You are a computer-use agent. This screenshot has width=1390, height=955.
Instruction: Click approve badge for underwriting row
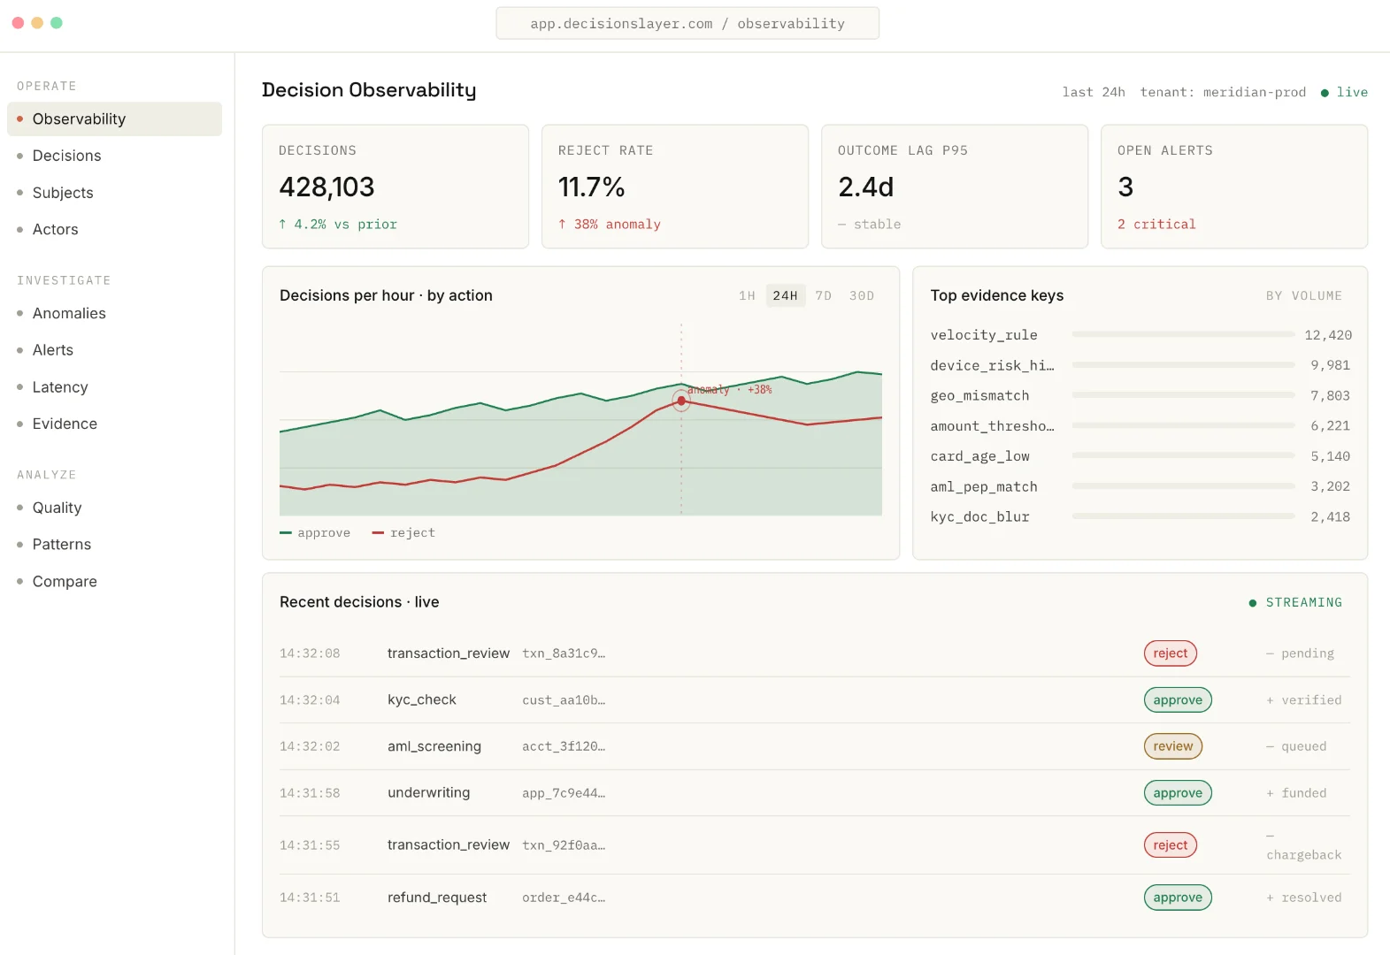click(1178, 793)
